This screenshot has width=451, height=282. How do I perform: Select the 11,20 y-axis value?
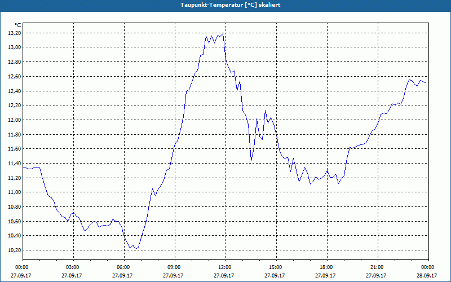[x=14, y=178]
